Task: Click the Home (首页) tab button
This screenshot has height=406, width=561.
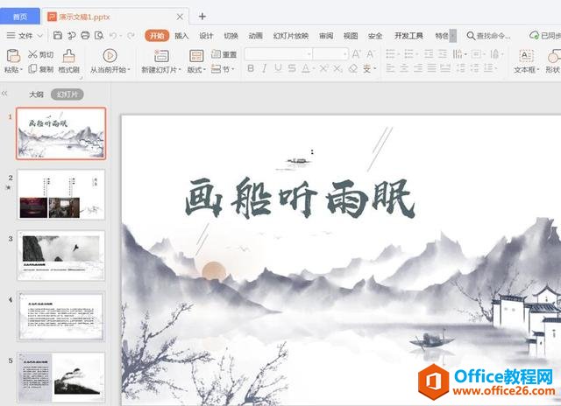Action: [x=20, y=17]
